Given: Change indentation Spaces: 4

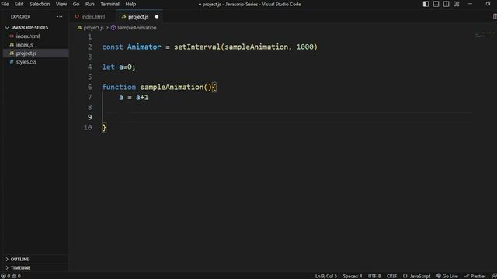Looking at the screenshot, I should [352, 276].
